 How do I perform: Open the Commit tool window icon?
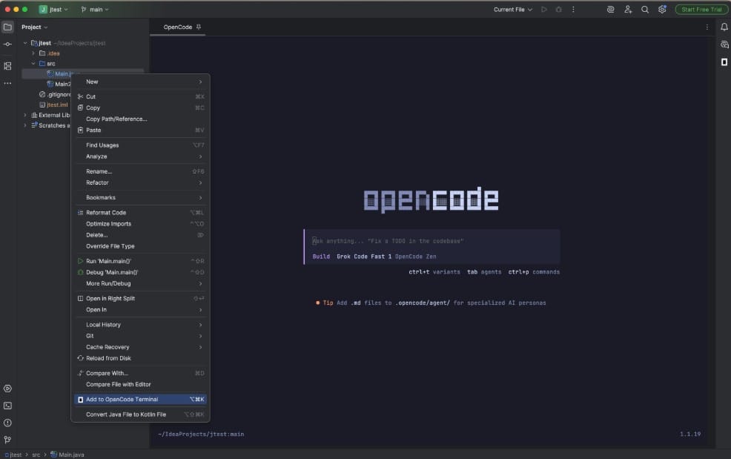point(7,44)
